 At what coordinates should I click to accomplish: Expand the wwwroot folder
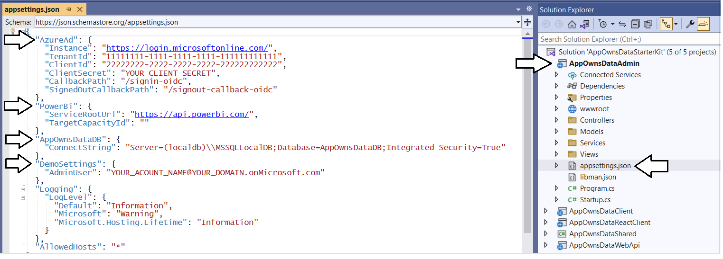557,109
